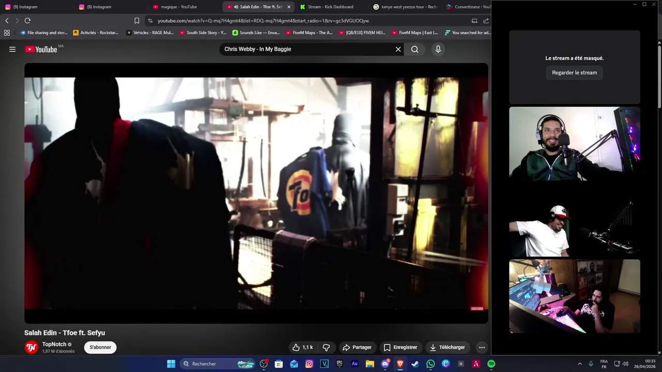Subscribe with the S'abonner button
This screenshot has width=662, height=372.
[x=100, y=347]
